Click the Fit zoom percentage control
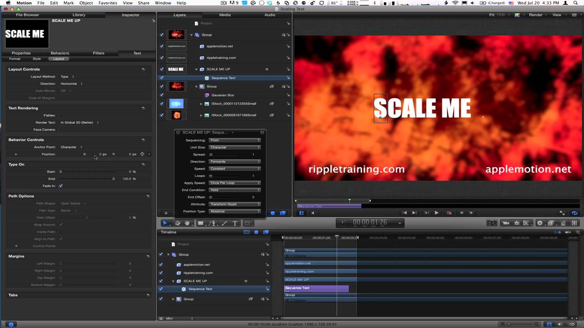 499,15
